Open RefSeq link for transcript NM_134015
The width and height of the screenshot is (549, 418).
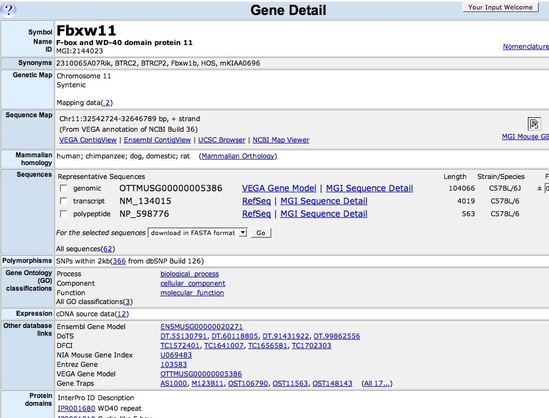click(256, 201)
